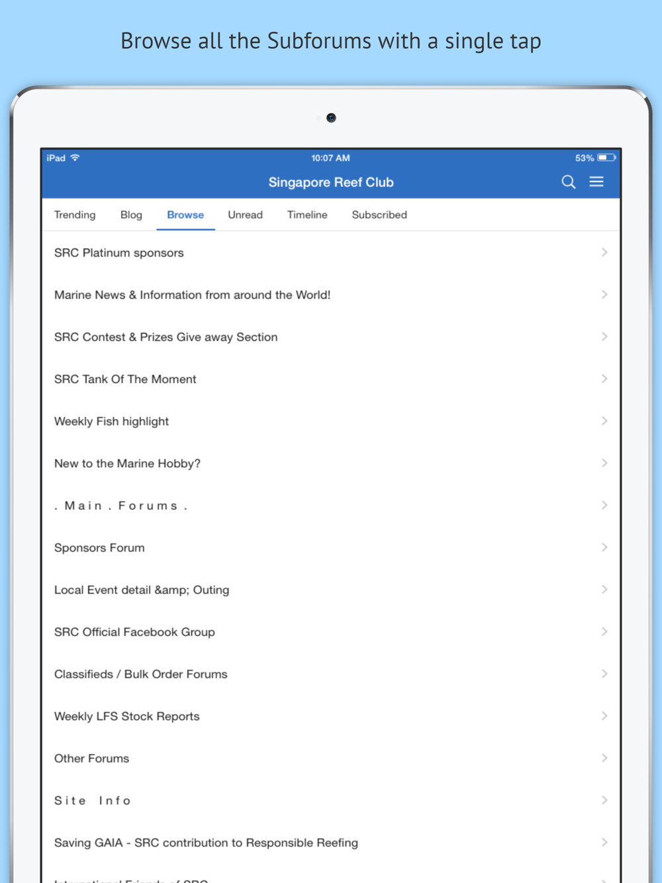Image resolution: width=662 pixels, height=883 pixels.
Task: Expand chevron for Saving GAIA row
Action: tap(604, 843)
